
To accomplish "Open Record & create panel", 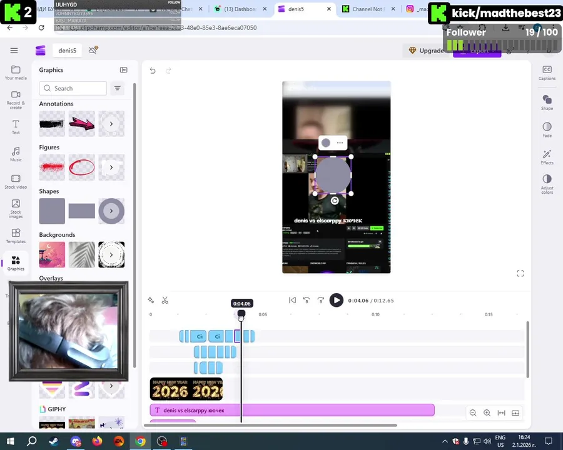I will tap(16, 100).
